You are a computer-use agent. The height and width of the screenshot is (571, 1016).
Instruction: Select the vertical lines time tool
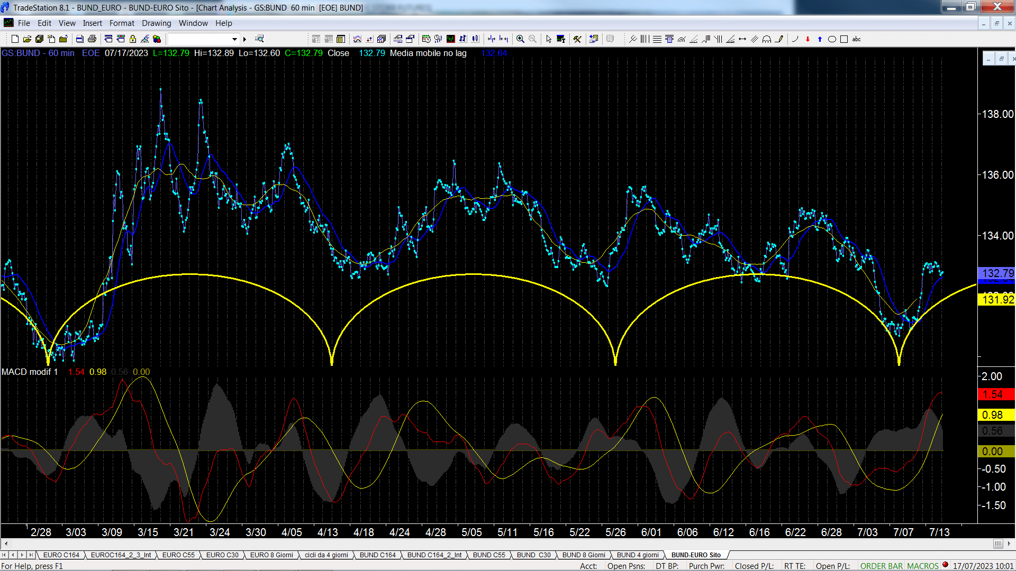pos(645,39)
